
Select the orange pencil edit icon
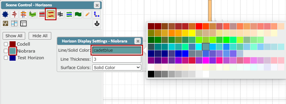click(87, 14)
